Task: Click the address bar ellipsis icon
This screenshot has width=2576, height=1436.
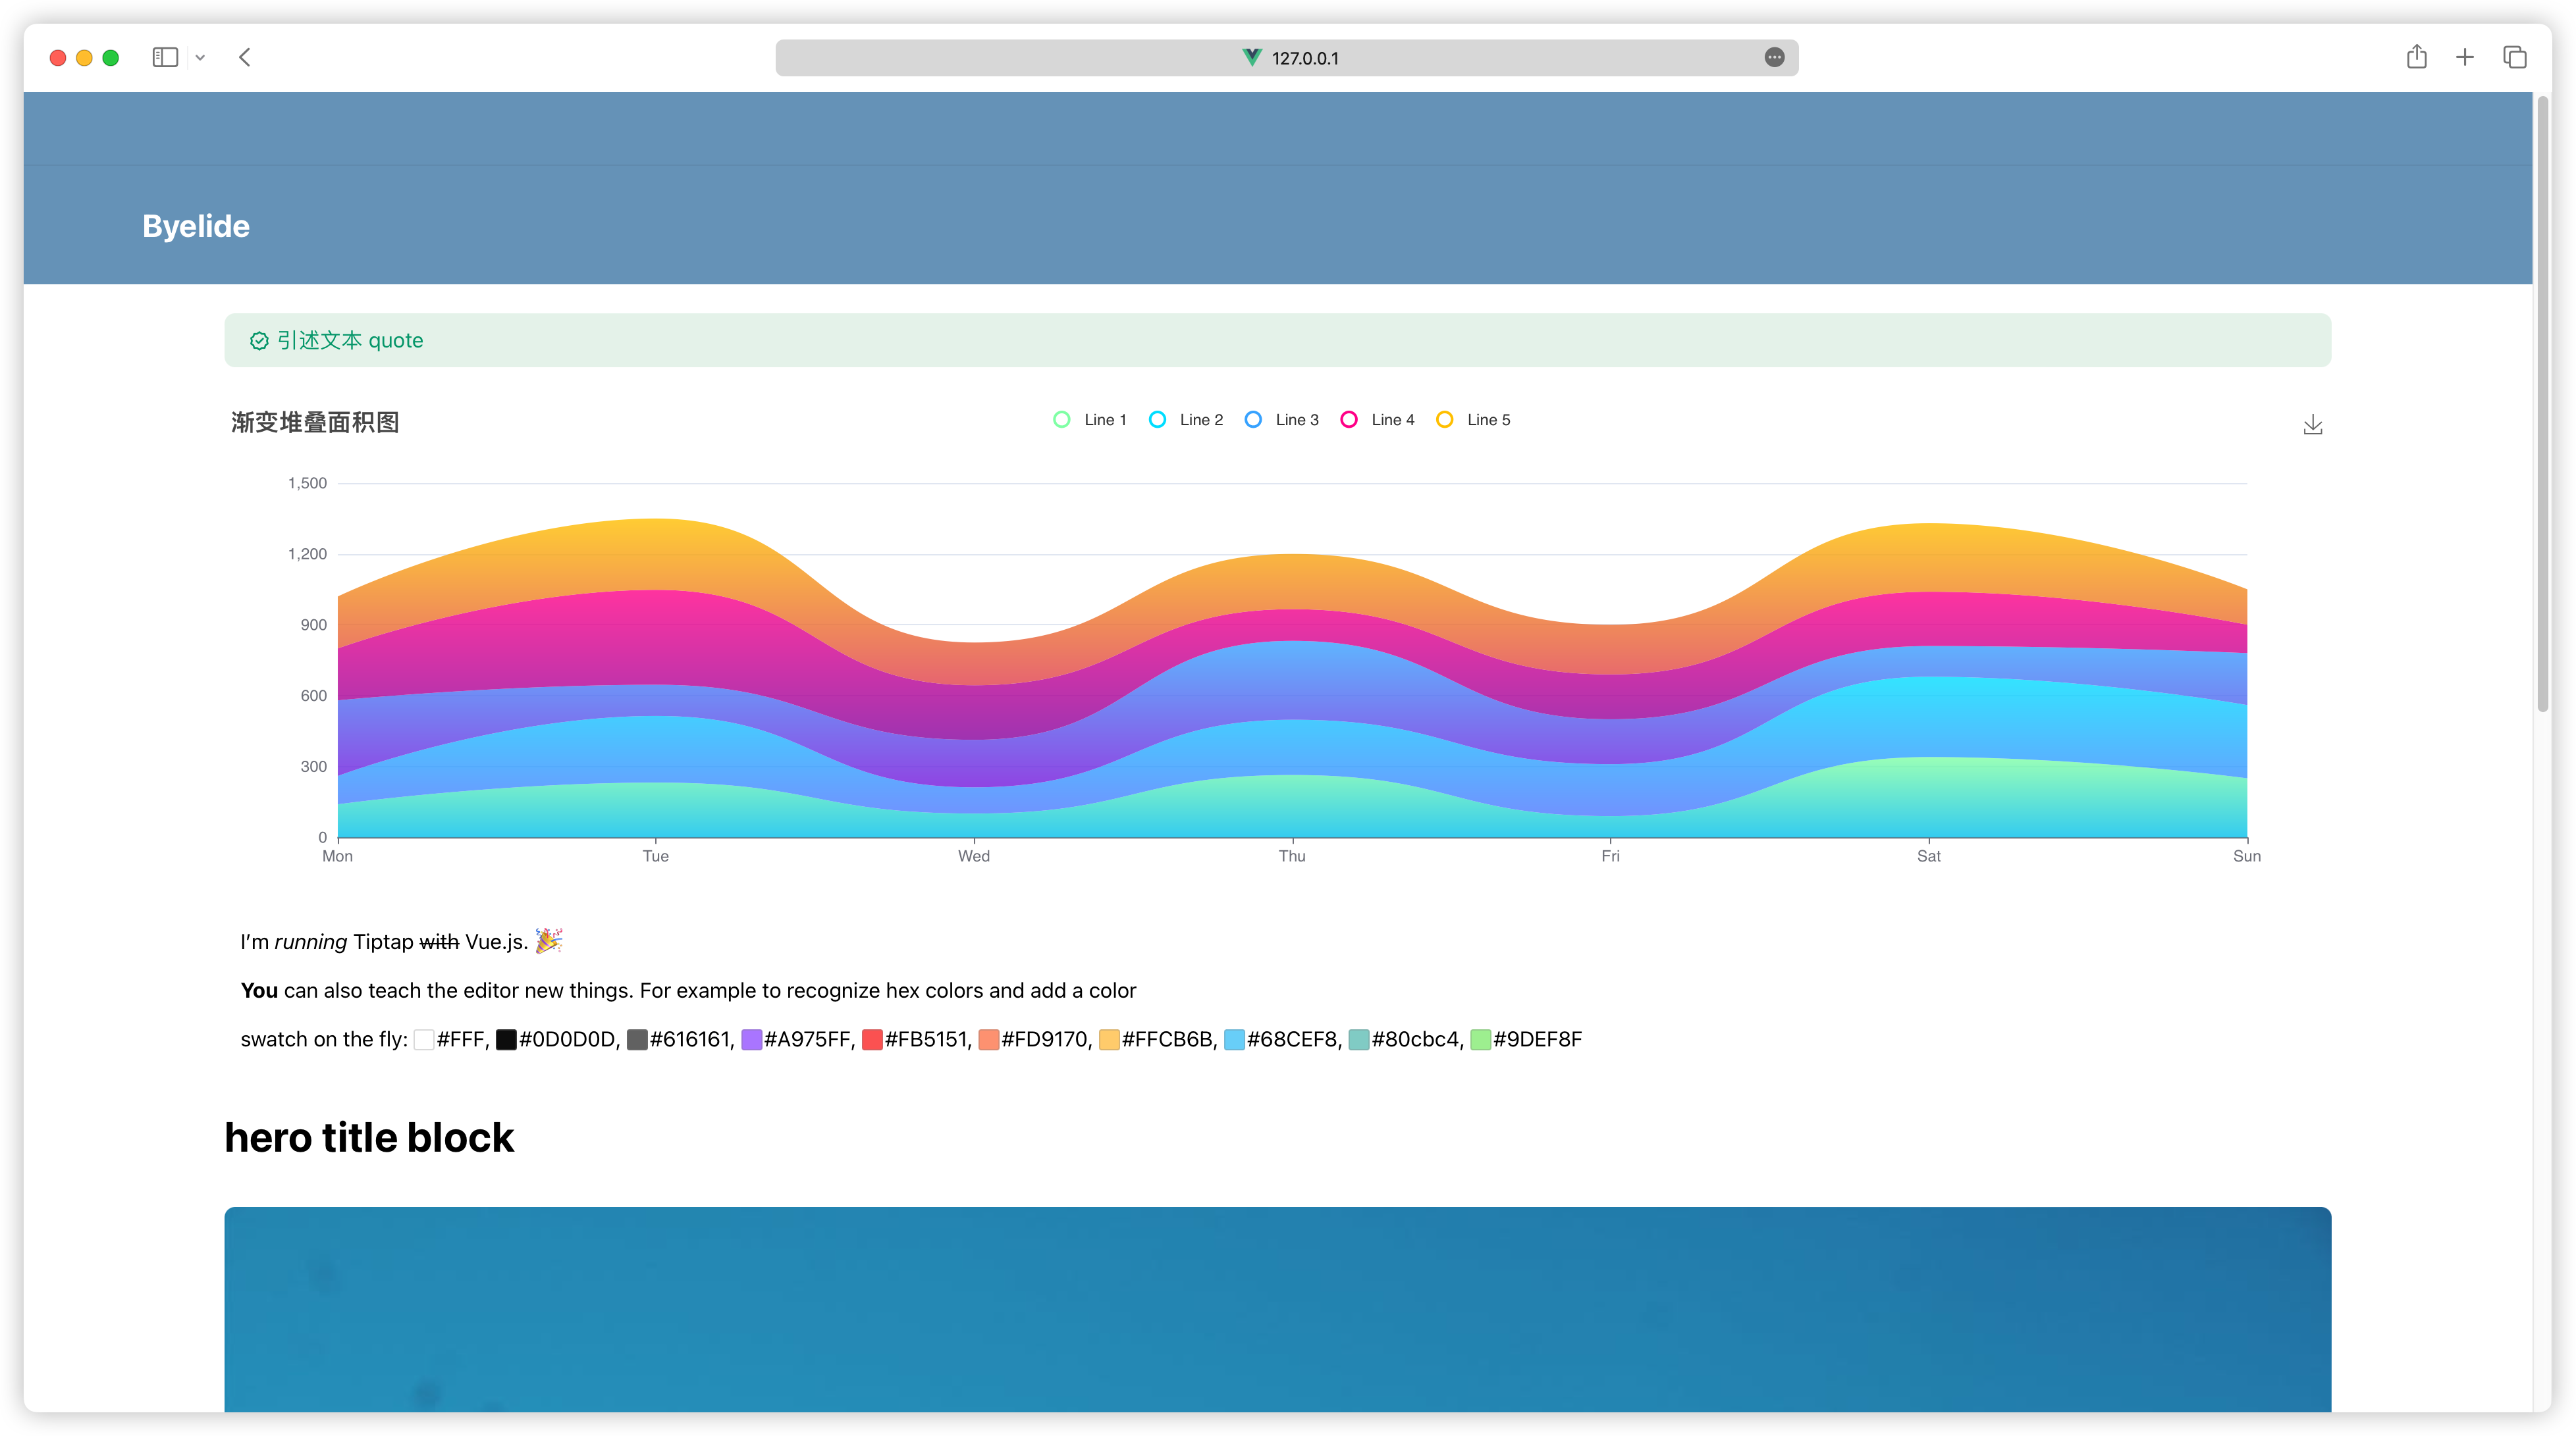Action: (x=1774, y=57)
